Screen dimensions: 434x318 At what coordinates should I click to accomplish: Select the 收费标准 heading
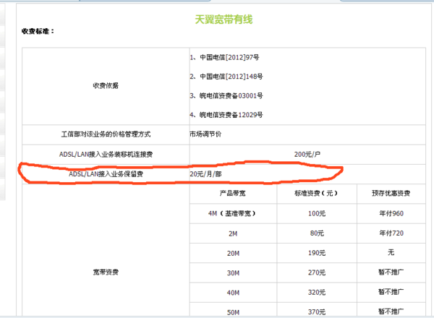tap(38, 31)
